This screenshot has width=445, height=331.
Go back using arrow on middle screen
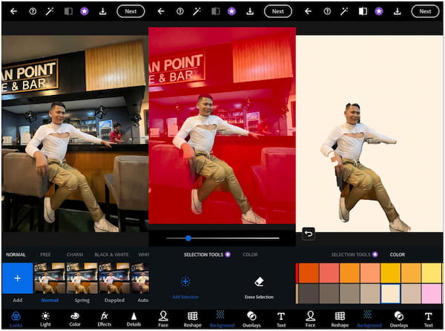(162, 11)
